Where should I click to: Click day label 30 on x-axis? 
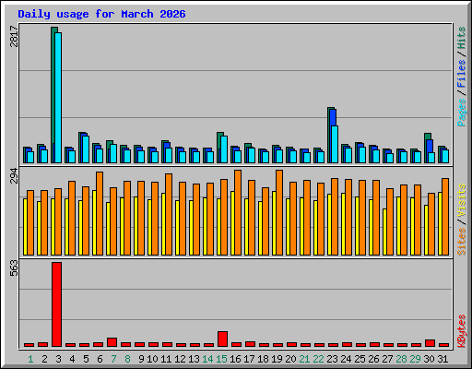[429, 359]
